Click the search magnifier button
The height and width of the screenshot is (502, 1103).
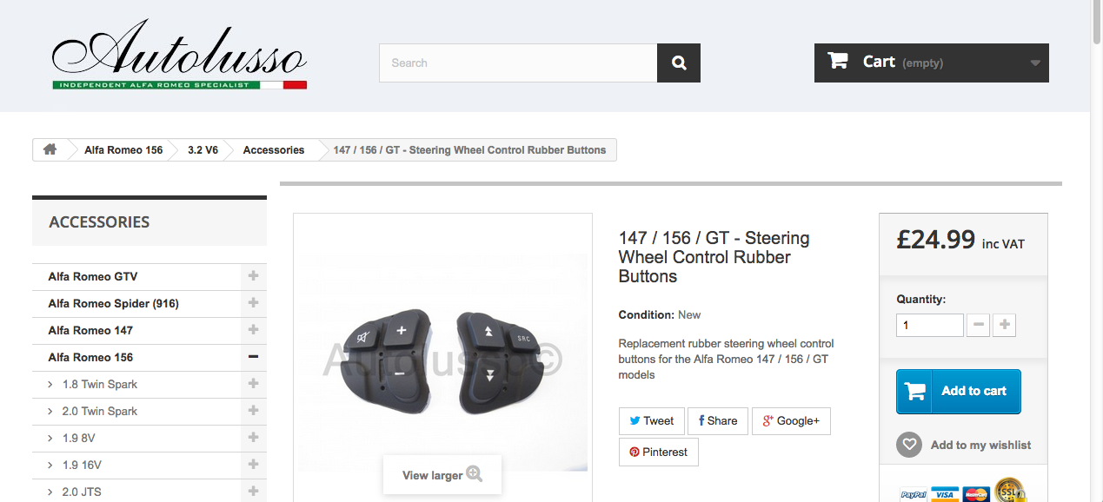tap(679, 63)
